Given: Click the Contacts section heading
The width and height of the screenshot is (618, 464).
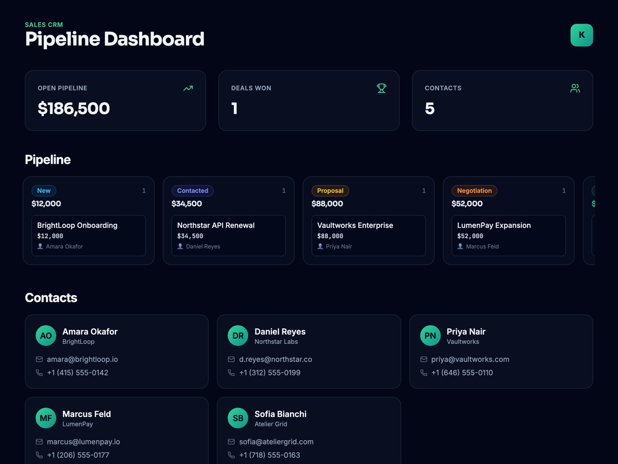Looking at the screenshot, I should click(x=51, y=298).
